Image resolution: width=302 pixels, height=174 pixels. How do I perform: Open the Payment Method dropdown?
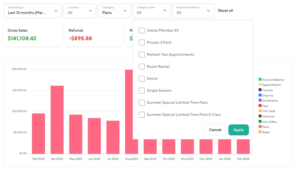193,11
